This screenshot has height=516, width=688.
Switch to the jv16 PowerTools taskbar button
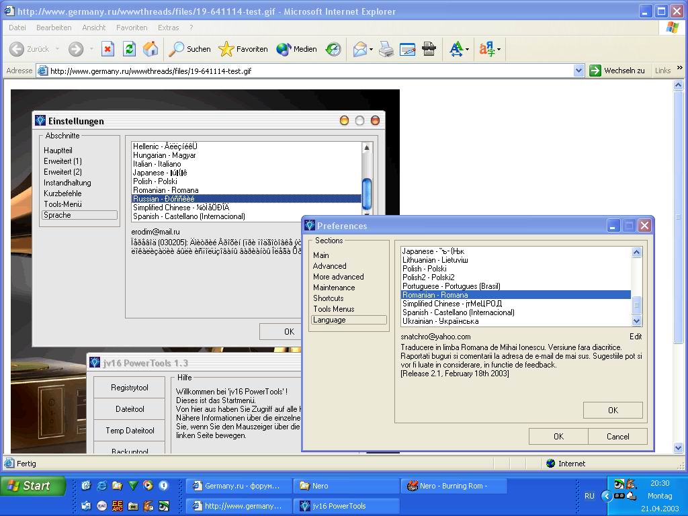tap(347, 506)
